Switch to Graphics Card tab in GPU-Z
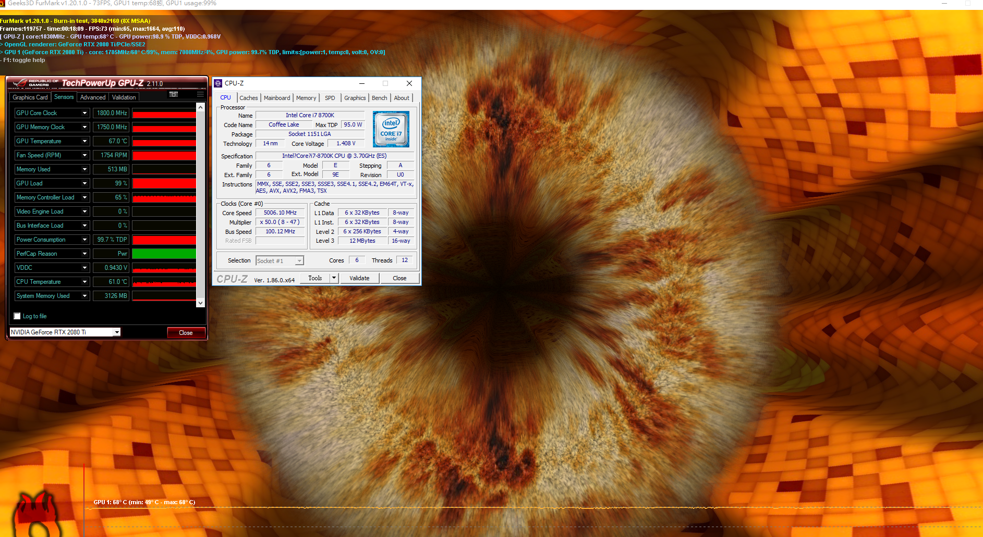 pyautogui.click(x=30, y=97)
